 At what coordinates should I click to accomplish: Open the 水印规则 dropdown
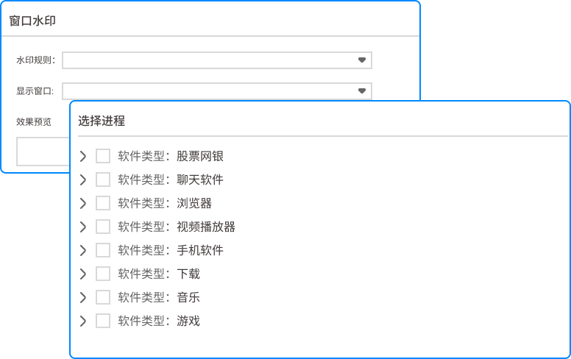click(216, 60)
